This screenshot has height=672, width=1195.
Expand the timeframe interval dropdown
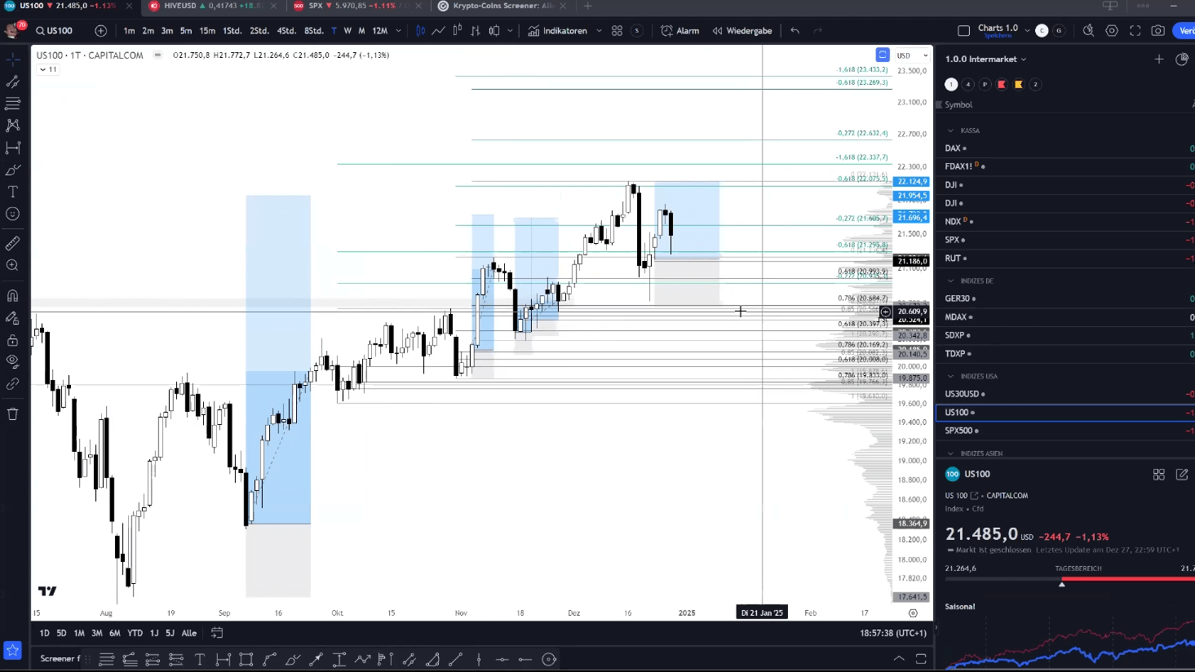398,31
